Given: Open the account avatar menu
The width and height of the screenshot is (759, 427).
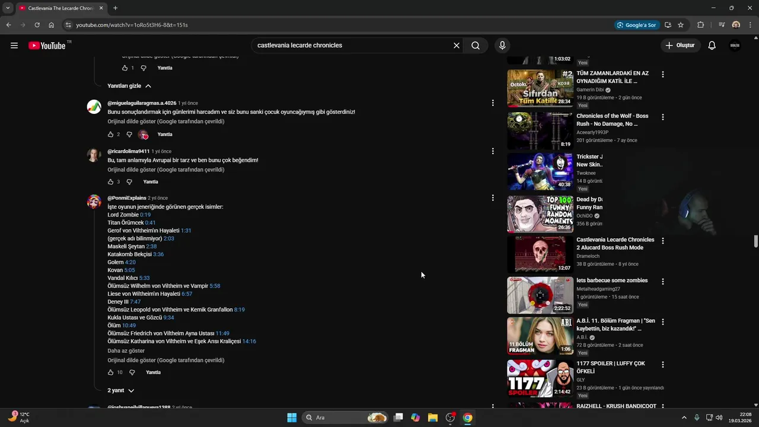Looking at the screenshot, I should pyautogui.click(x=735, y=45).
